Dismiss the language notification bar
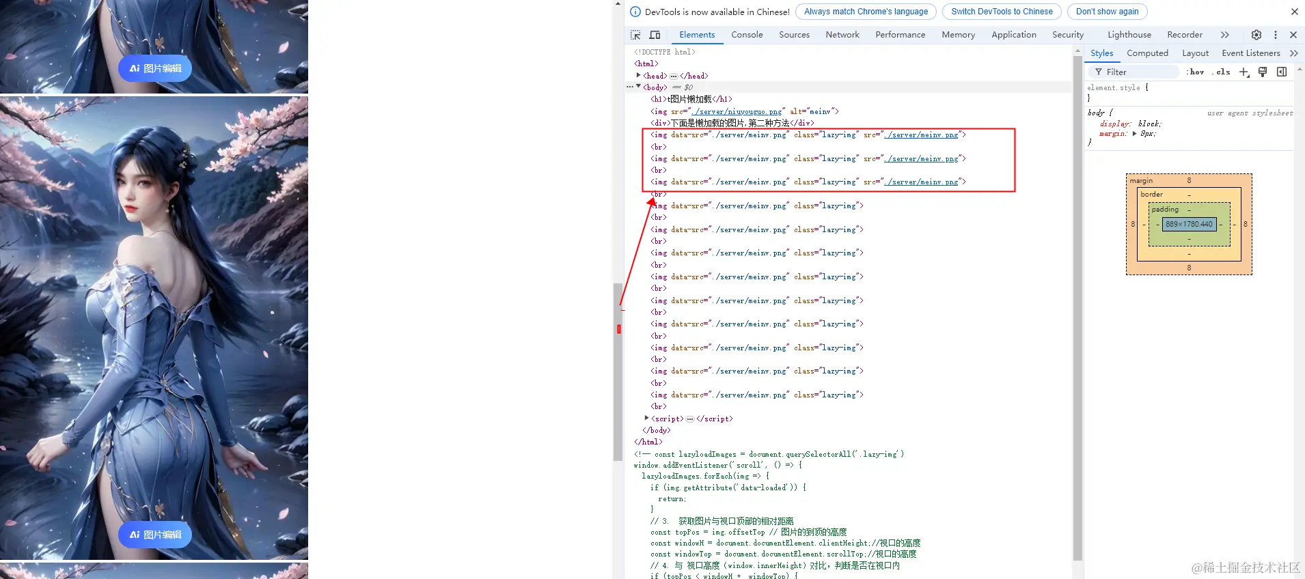1305x579 pixels. (1294, 12)
